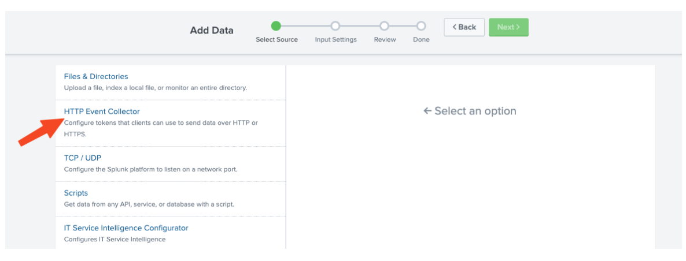
Task: Click the 'Upload a file, index a local file' description
Action: coord(155,88)
